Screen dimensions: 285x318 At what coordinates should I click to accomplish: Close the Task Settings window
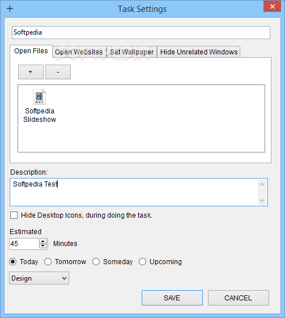pyautogui.click(x=272, y=7)
